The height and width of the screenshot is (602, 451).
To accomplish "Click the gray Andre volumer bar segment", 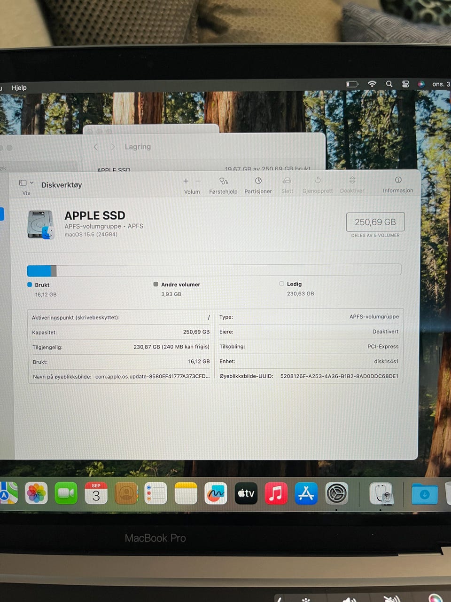I will [54, 270].
